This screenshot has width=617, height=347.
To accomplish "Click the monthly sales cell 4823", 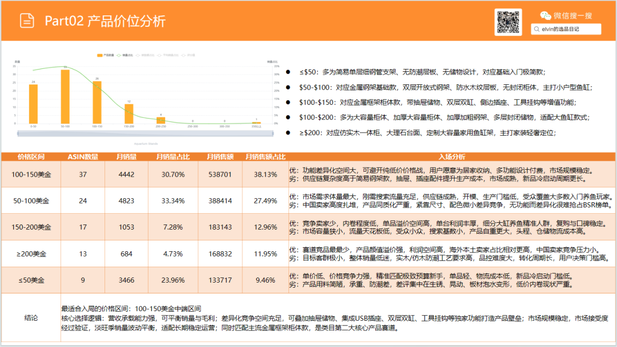I will [x=126, y=201].
